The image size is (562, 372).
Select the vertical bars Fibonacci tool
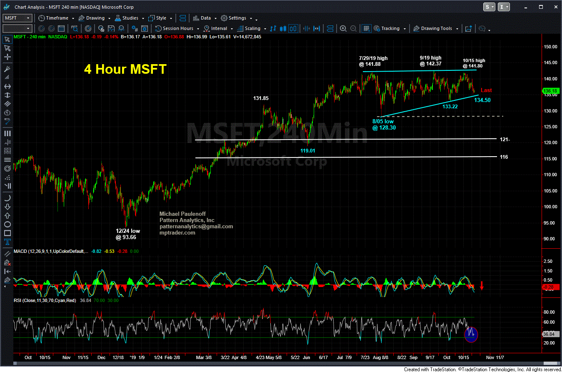pos(7,133)
